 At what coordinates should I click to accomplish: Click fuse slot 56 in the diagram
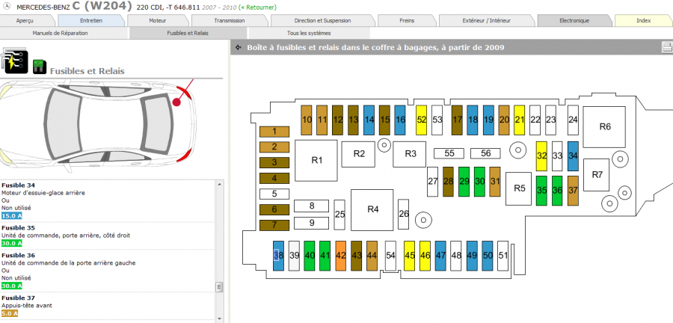pyautogui.click(x=486, y=153)
